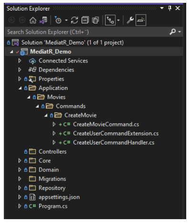This screenshot has height=223, width=191.
Task: Open the Pending Changes Filter dropdown arrow
Action: click(x=66, y=20)
